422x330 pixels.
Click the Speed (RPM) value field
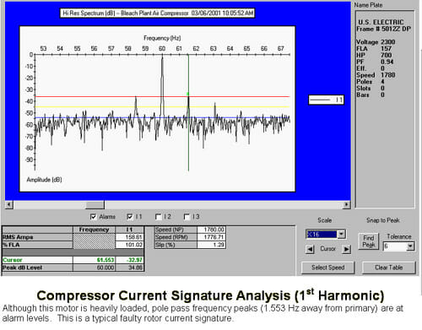(211, 237)
